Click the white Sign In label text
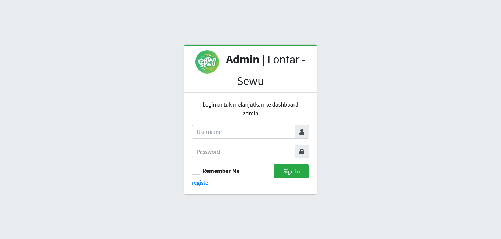This screenshot has width=501, height=239. (x=291, y=171)
